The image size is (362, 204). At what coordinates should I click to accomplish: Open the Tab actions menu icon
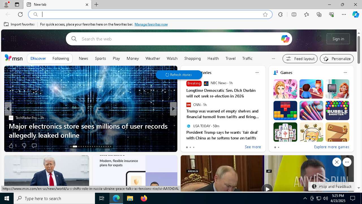pos(17,5)
